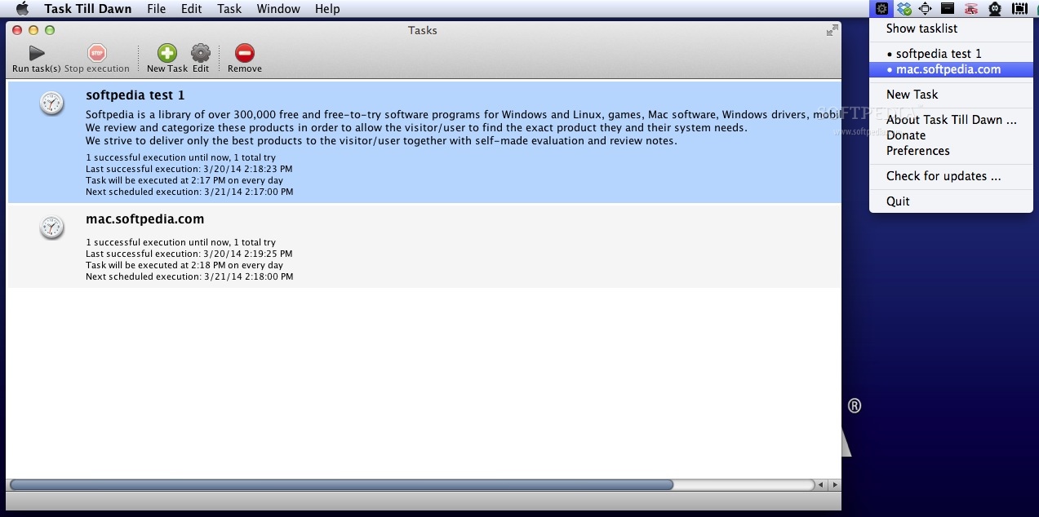Click the Run task(s) play icon
The height and width of the screenshot is (517, 1039).
pos(37,54)
